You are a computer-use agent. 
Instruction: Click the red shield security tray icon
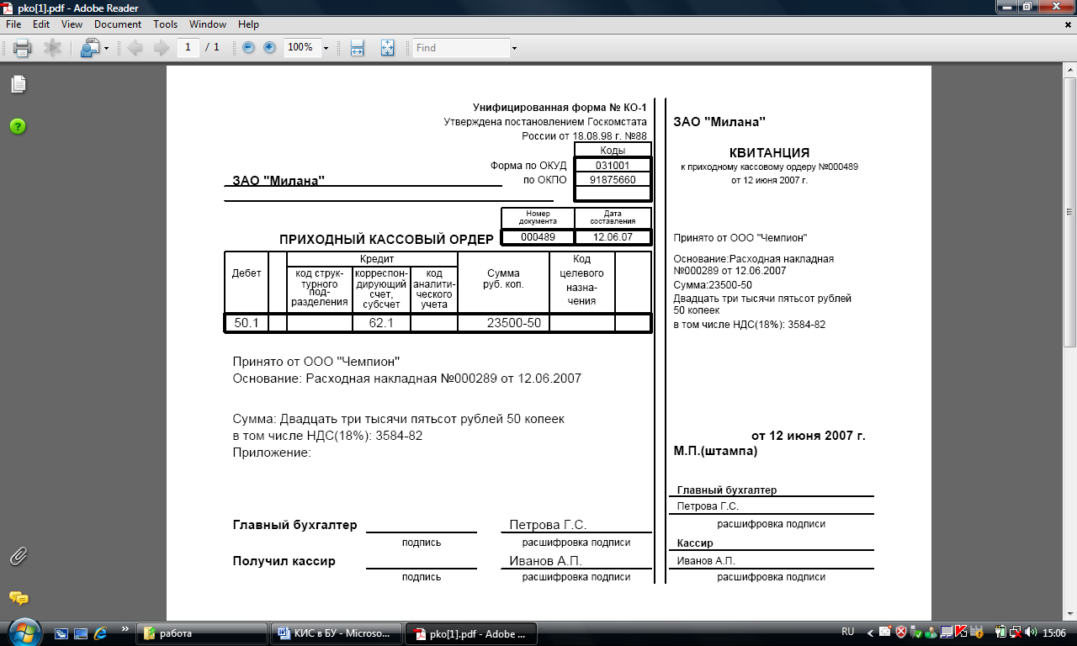(900, 632)
